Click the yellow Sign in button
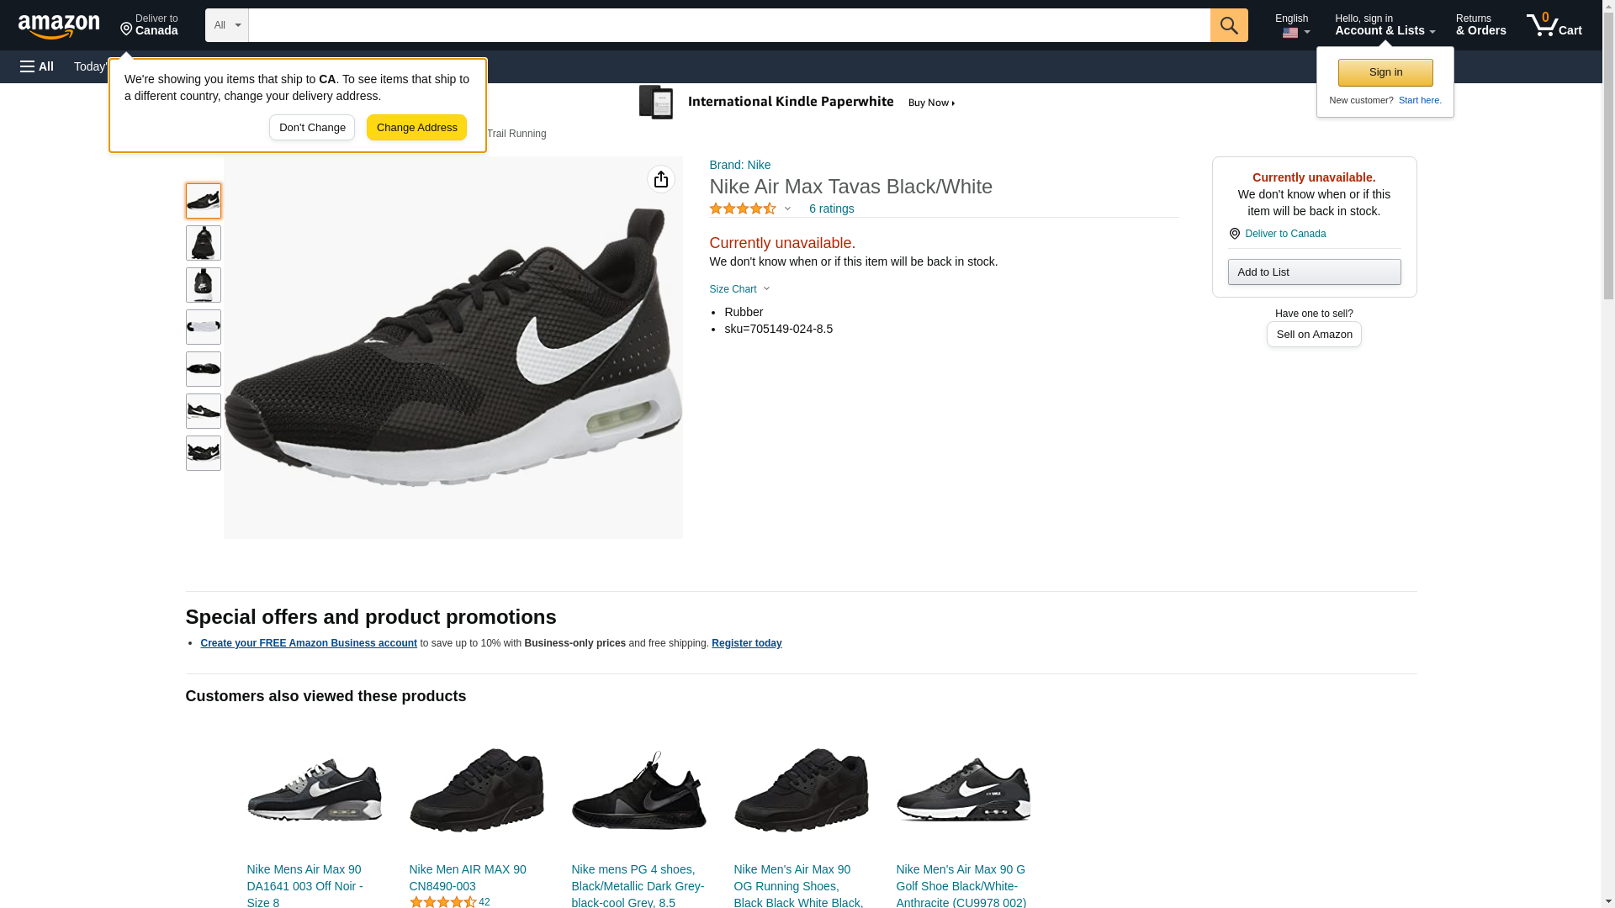The height and width of the screenshot is (908, 1615). (1385, 72)
